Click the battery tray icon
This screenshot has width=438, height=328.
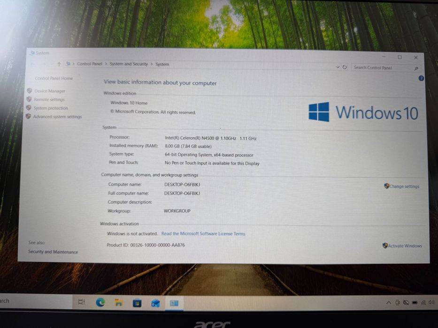pyautogui.click(x=415, y=303)
